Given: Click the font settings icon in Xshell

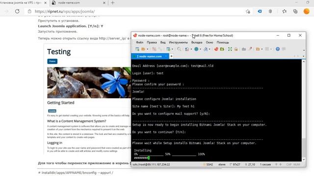Looking at the screenshot, I should tap(206, 49).
